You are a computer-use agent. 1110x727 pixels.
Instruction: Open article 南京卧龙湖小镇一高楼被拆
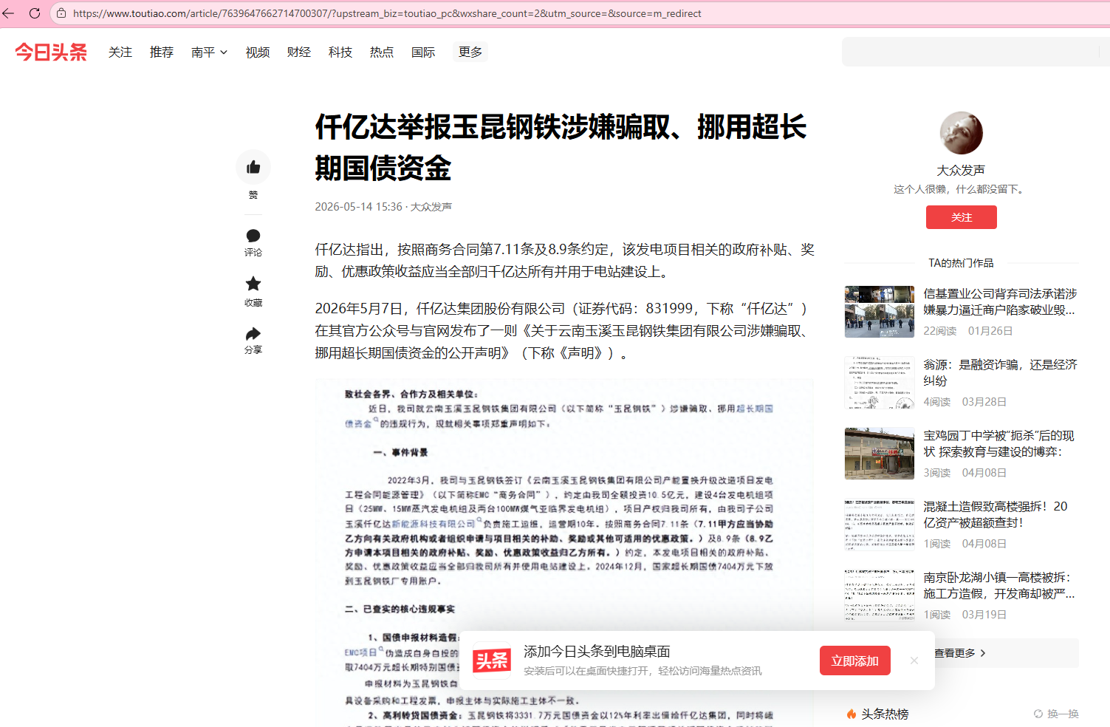[999, 585]
